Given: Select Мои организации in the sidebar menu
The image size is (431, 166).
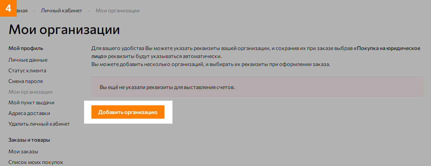Looking at the screenshot, I should (x=30, y=92).
